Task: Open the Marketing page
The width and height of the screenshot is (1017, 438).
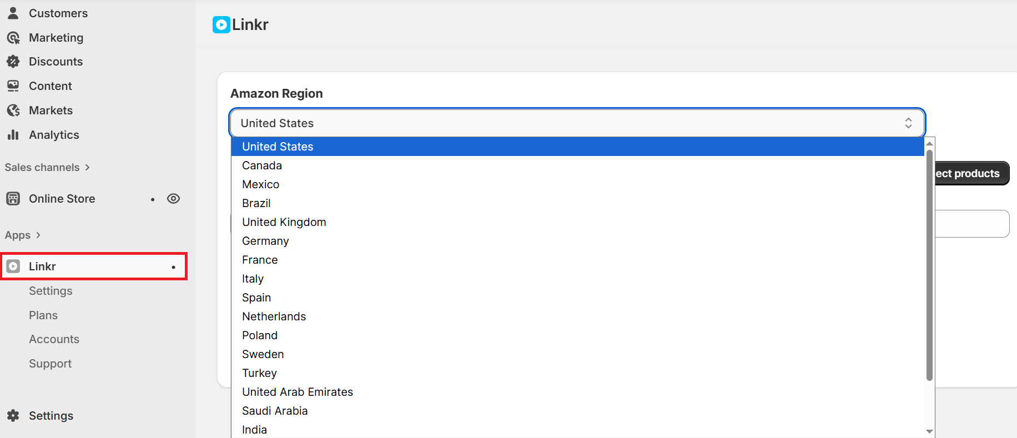Action: pos(56,37)
